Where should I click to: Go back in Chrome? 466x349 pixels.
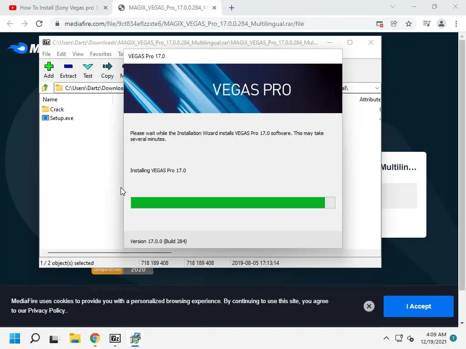click(x=10, y=24)
